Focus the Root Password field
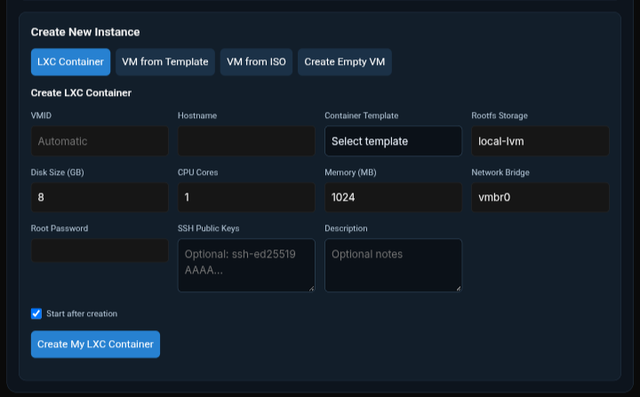Screen dimensions: 640x397 point(100,250)
